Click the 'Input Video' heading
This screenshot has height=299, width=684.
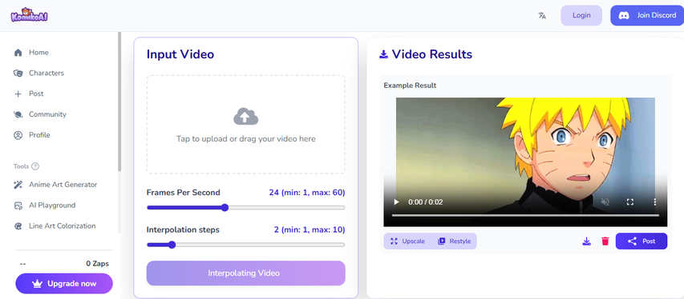point(180,54)
